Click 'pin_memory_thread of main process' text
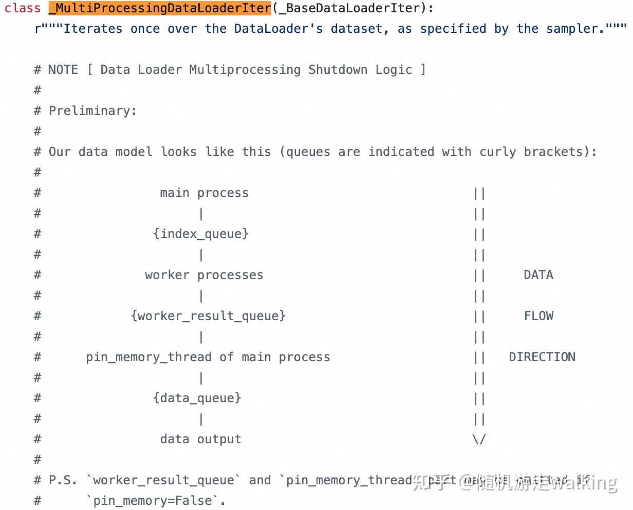 coord(208,357)
